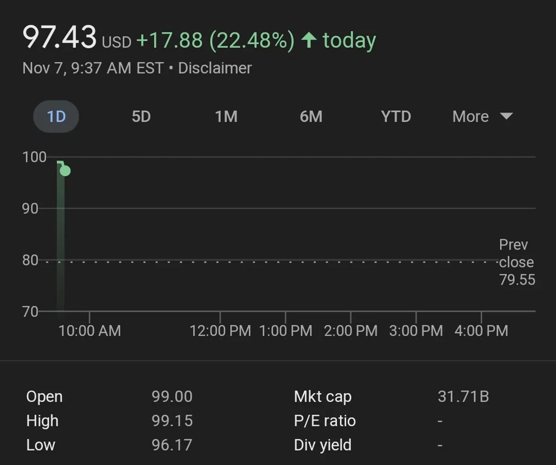556x465 pixels.
Task: Select the Low value 96.17
Action: (x=171, y=445)
